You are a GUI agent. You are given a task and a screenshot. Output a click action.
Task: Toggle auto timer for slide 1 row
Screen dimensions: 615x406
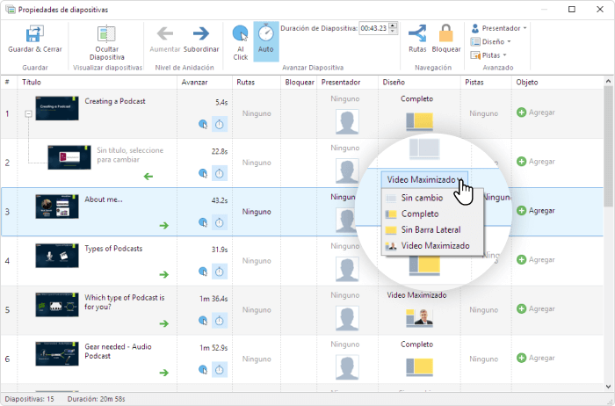click(x=220, y=124)
